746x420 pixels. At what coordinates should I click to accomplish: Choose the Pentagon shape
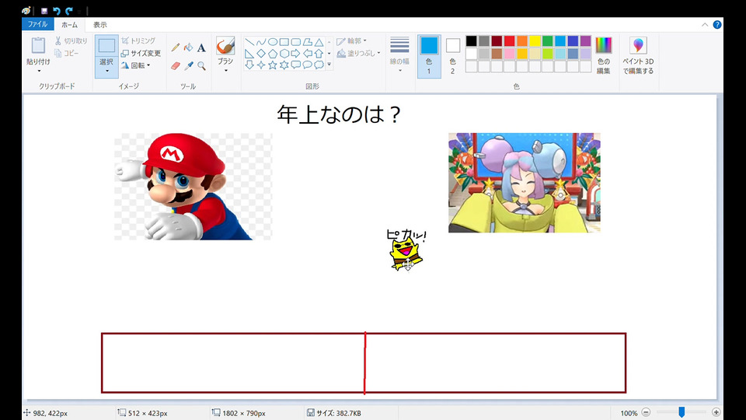pyautogui.click(x=273, y=54)
